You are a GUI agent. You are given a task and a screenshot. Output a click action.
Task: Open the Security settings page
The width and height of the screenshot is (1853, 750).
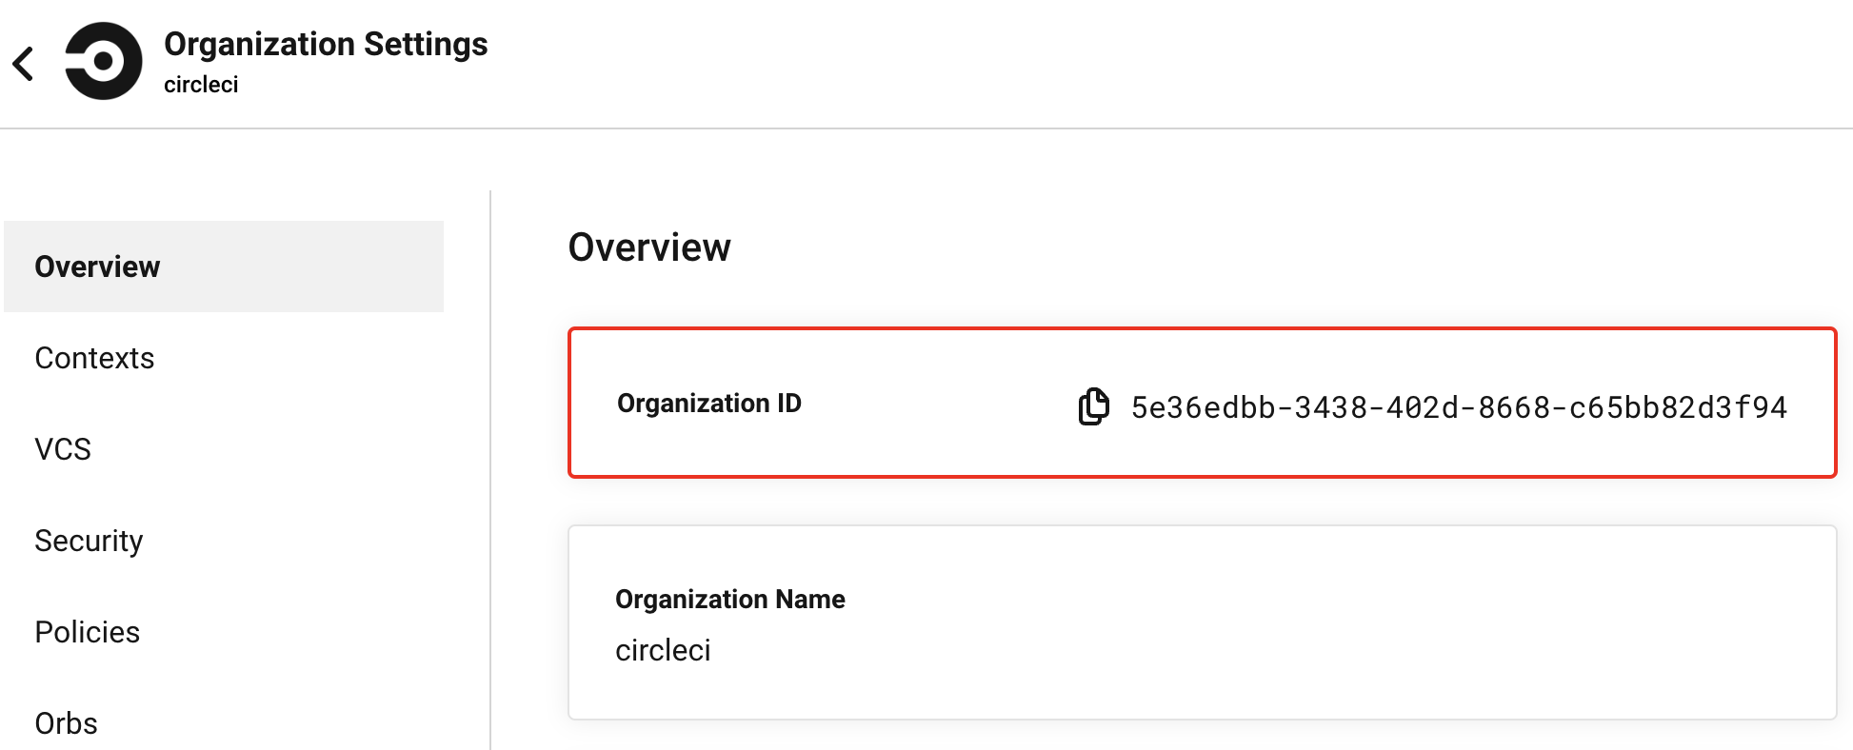pos(89,541)
